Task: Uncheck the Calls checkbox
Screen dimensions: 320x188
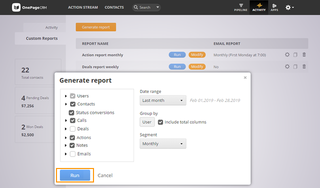Action: 72,120
